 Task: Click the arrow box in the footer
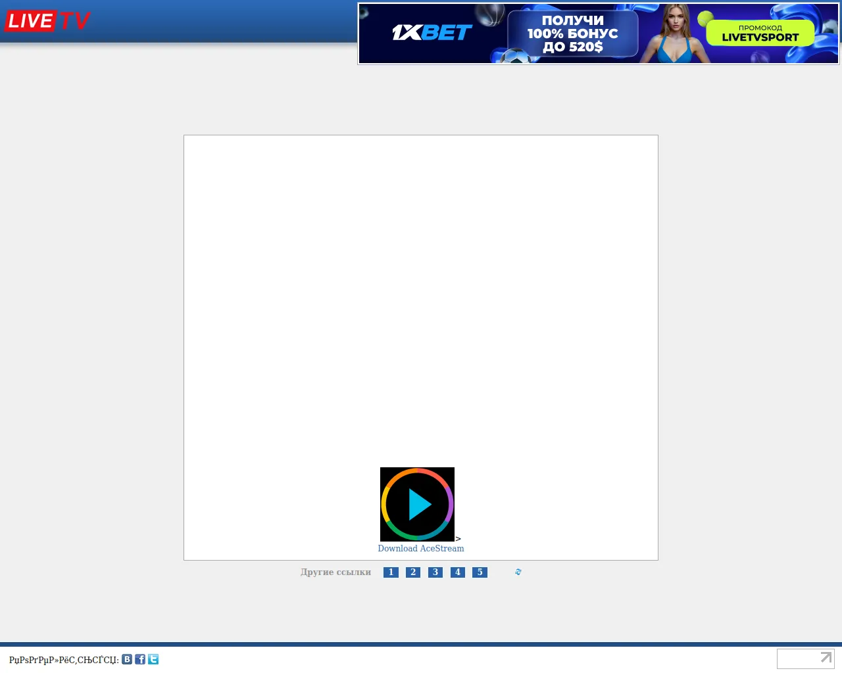coord(806,659)
